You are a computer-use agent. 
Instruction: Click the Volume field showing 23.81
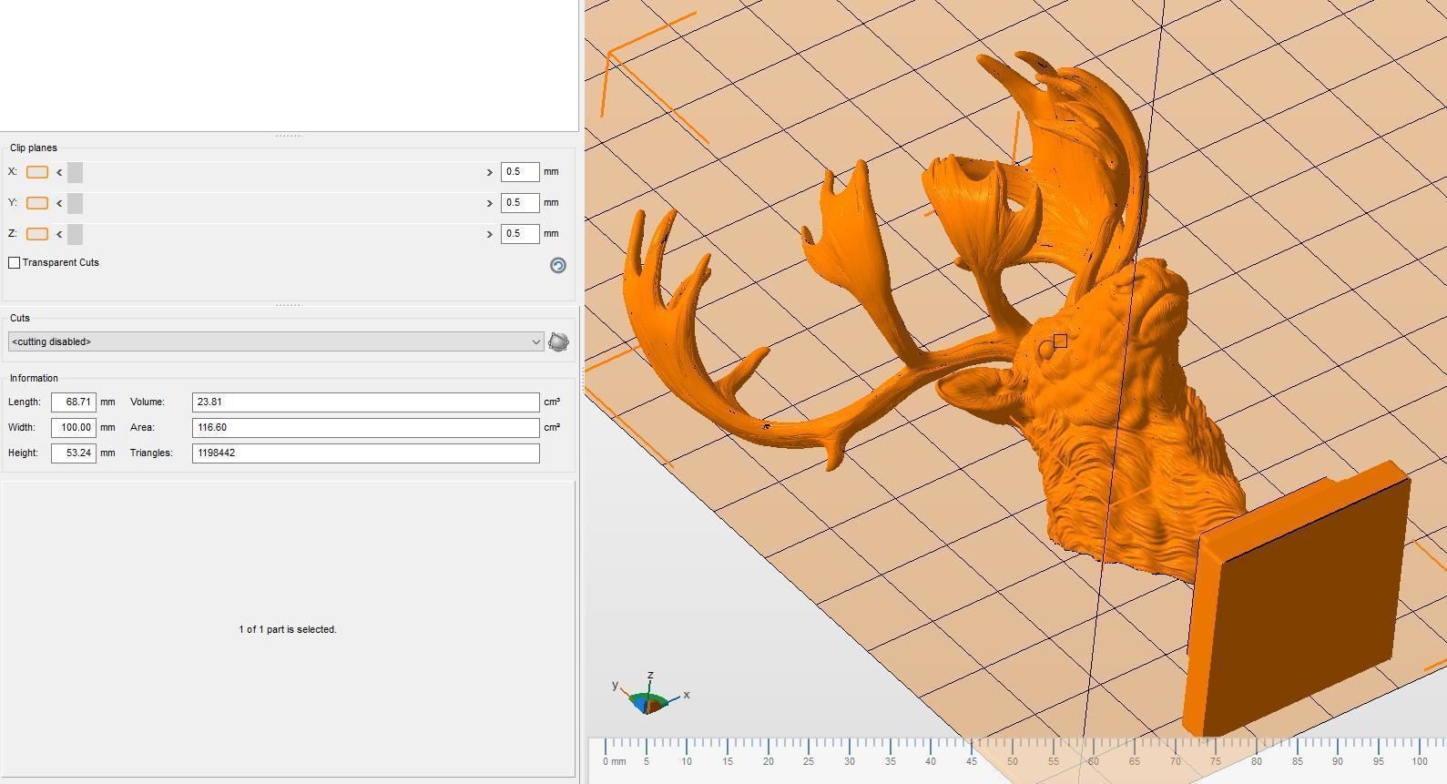point(365,402)
